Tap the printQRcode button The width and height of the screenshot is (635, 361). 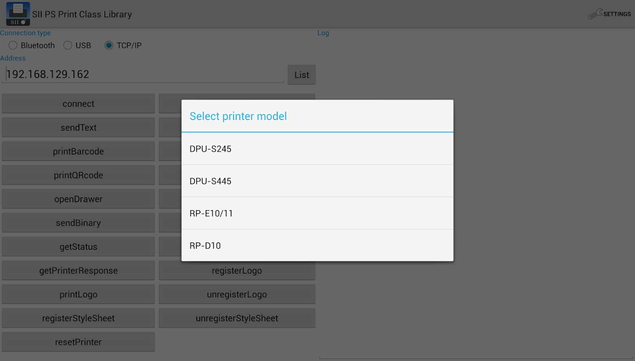coord(78,175)
